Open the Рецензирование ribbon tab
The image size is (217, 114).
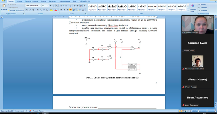(x=64, y=1)
